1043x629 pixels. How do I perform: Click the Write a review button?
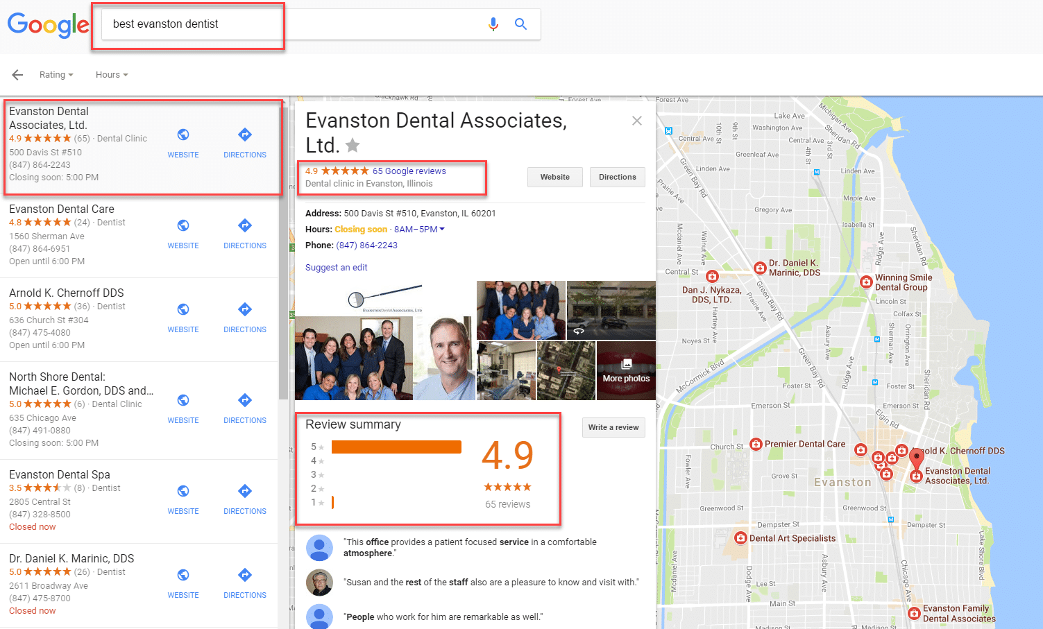[613, 427]
